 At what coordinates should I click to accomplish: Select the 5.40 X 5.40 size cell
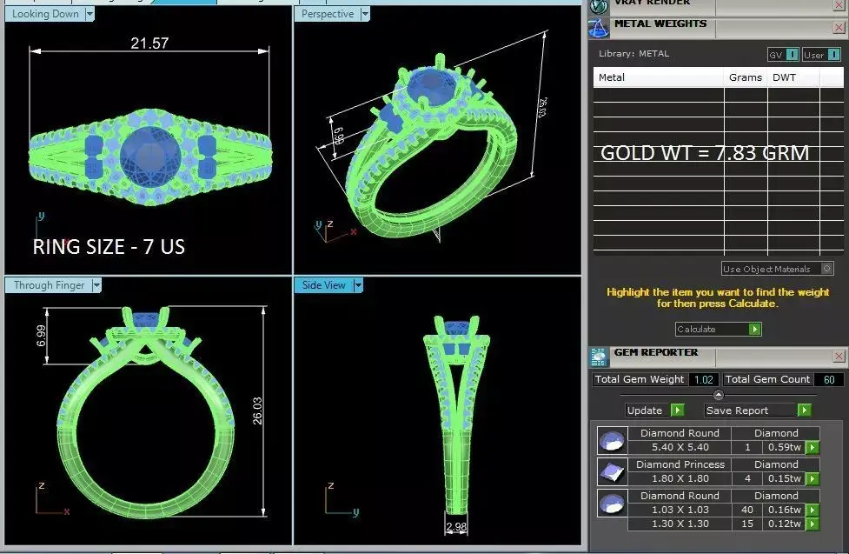tap(680, 447)
